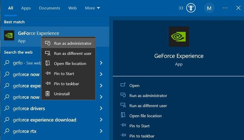Click shield icon for Run as administrator in right pane
This screenshot has height=140, width=244.
pyautogui.click(x=123, y=95)
